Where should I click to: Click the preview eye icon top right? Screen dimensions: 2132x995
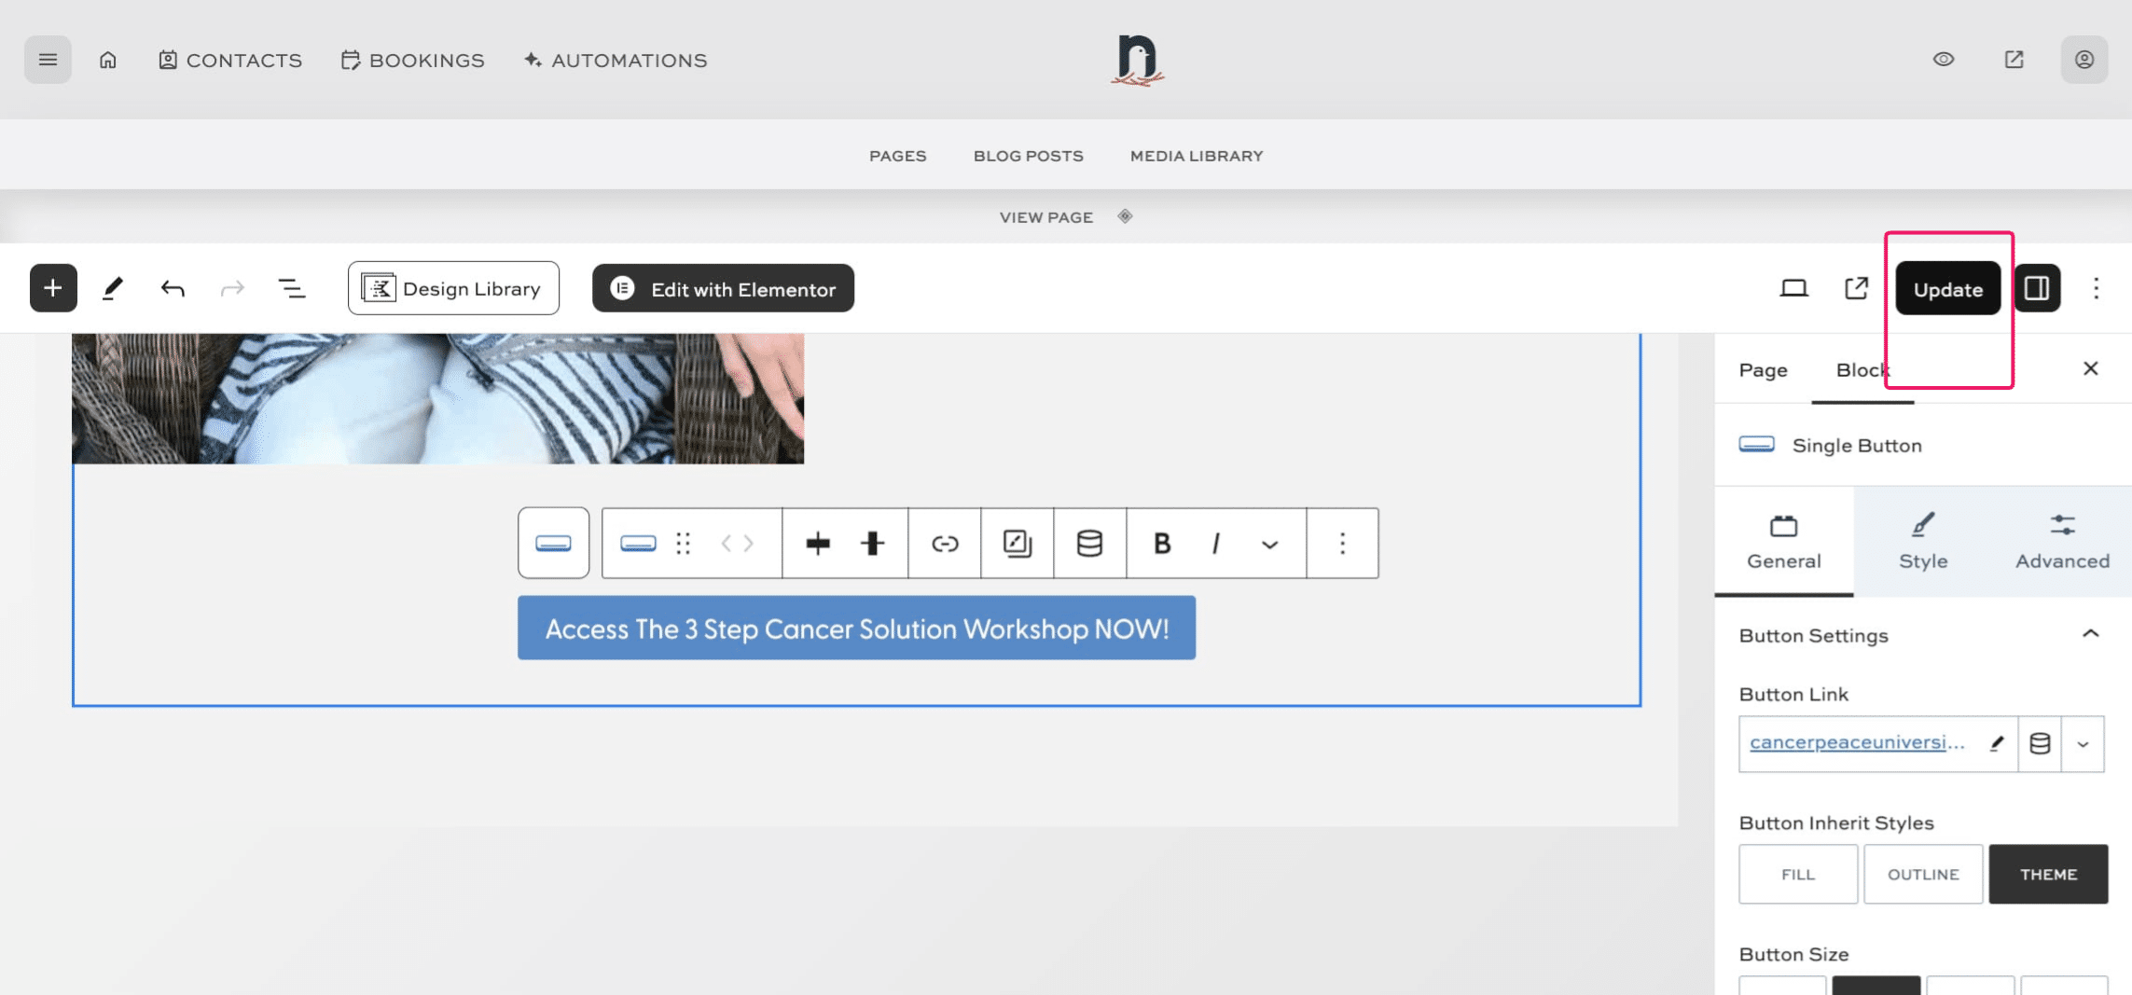(1943, 59)
